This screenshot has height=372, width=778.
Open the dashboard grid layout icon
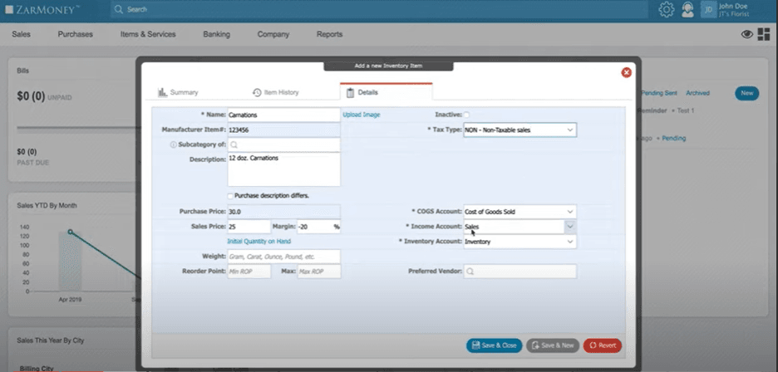[x=763, y=34]
